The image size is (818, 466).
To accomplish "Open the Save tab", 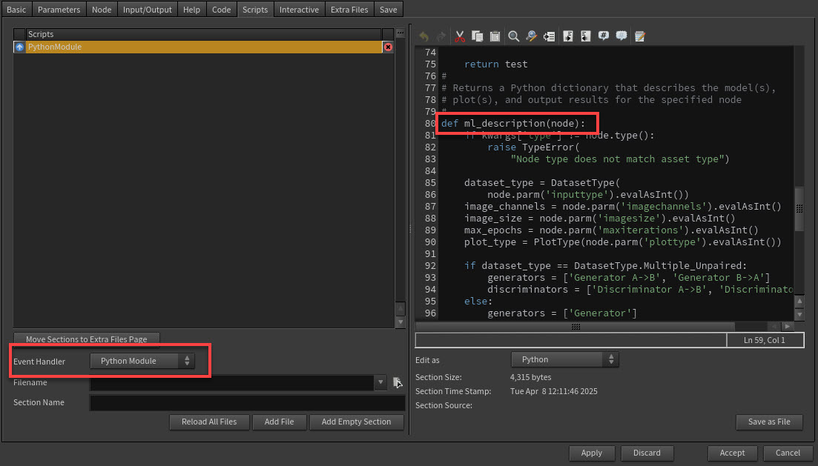I will pos(388,10).
